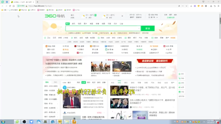Click the browser back arrow
The height and width of the screenshot is (124, 221).
[2, 6]
